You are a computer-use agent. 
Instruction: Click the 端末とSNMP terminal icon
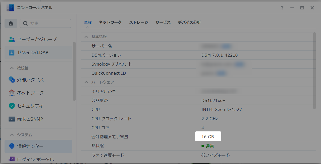[12, 119]
